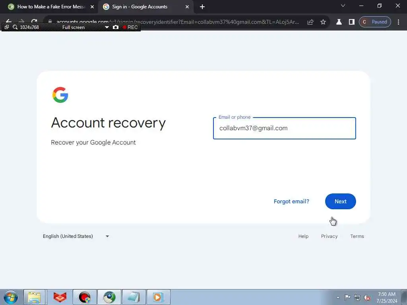Open the Forgot email? link
The height and width of the screenshot is (305, 407).
[x=291, y=201]
